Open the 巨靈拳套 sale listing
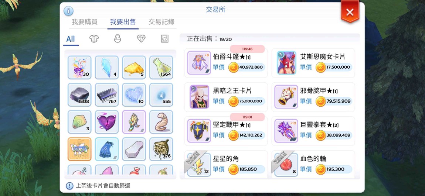Viewport: 425px width, 196px height. click(x=313, y=131)
